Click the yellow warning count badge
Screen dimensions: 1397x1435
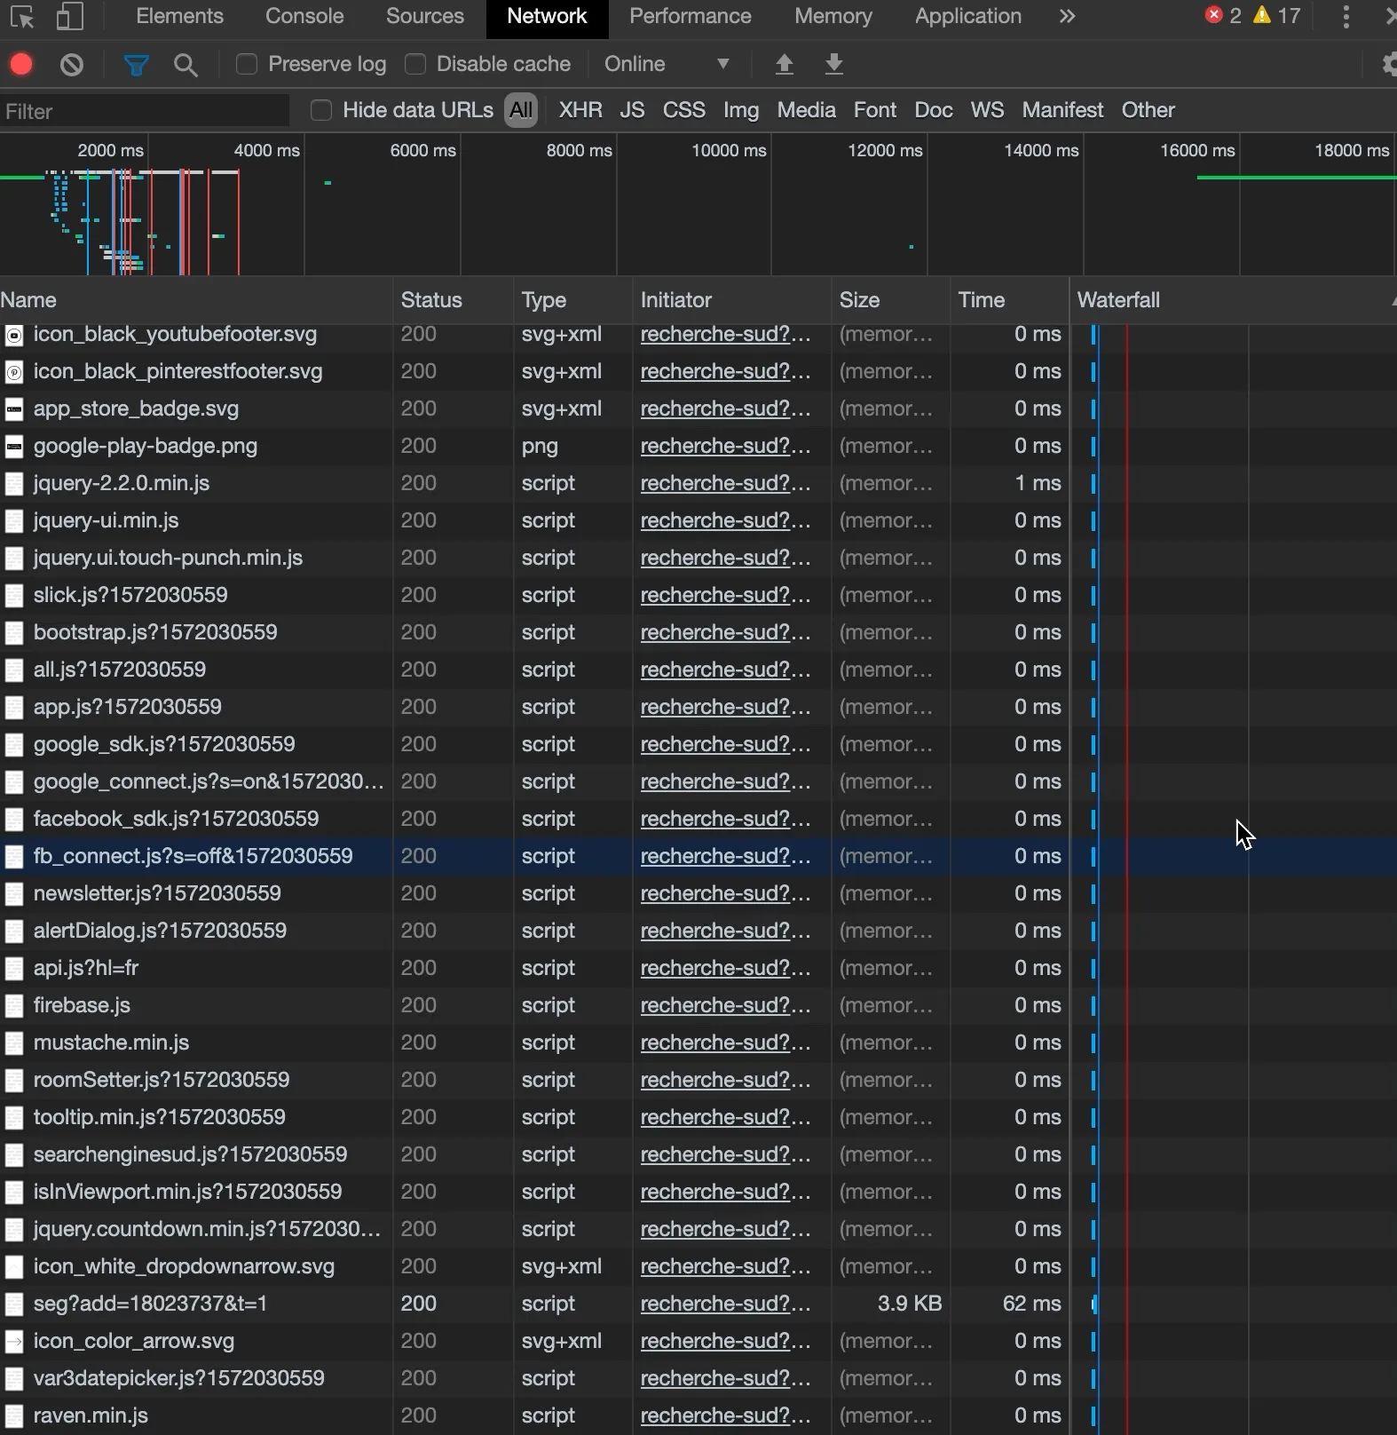[x=1277, y=16]
